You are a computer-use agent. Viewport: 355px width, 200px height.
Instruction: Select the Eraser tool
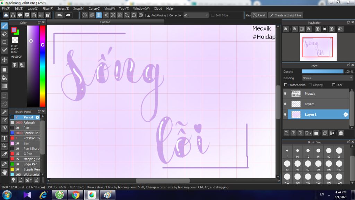4,34
